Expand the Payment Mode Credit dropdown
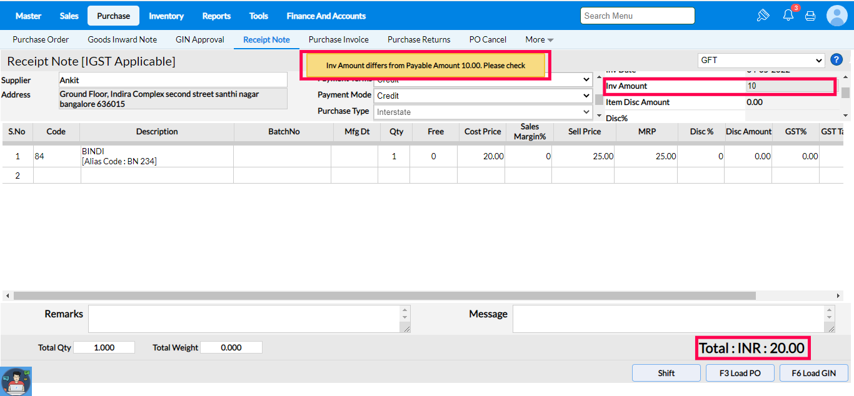This screenshot has width=854, height=396. click(483, 96)
